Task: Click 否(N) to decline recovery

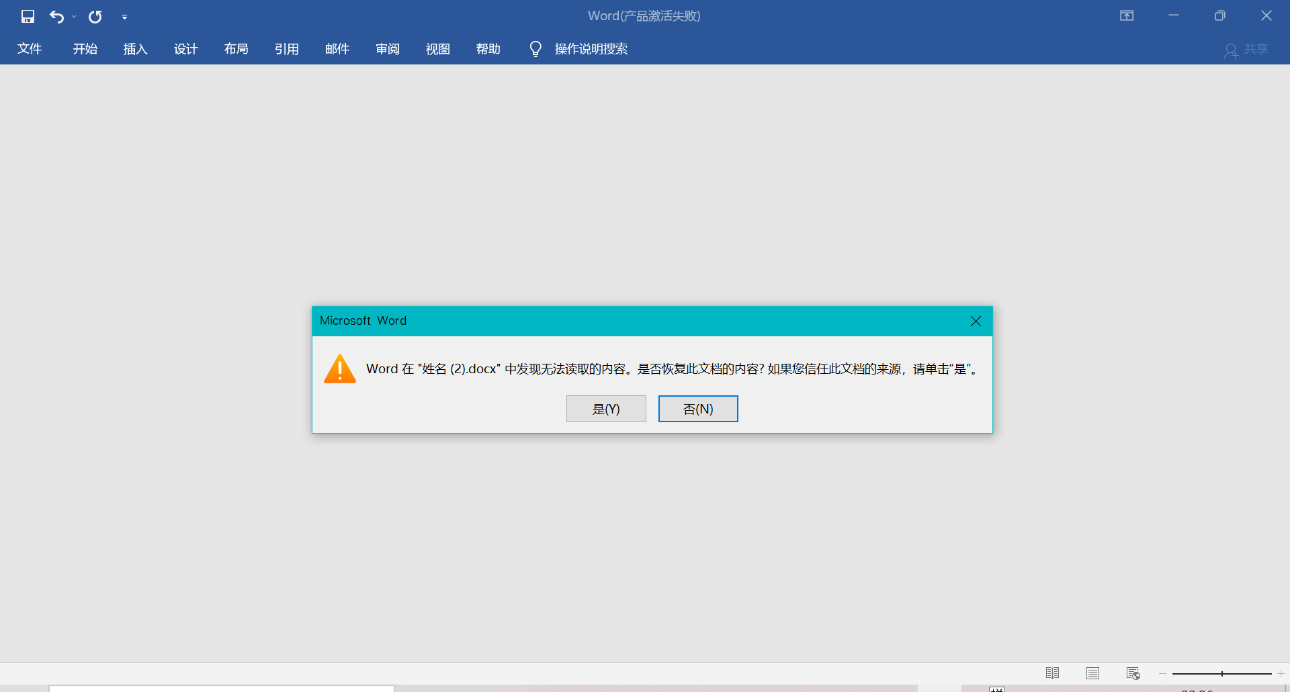Action: click(698, 409)
